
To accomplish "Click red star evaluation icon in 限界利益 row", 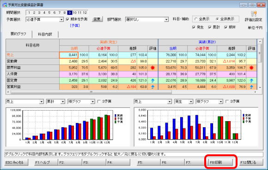I will pyautogui.click(x=152, y=68).
